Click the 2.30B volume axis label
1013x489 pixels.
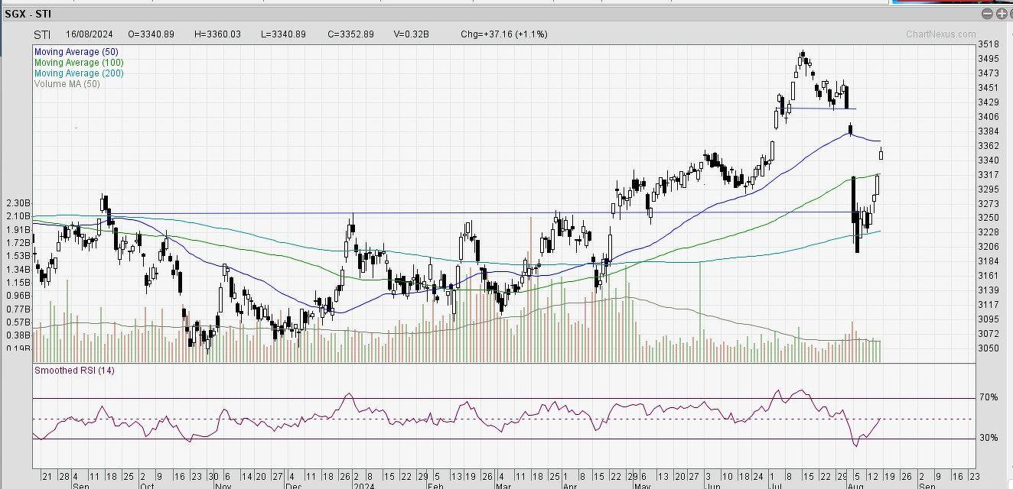18,203
